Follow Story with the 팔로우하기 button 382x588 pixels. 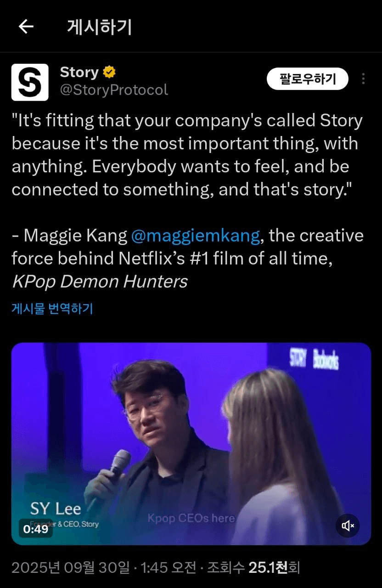click(x=307, y=79)
